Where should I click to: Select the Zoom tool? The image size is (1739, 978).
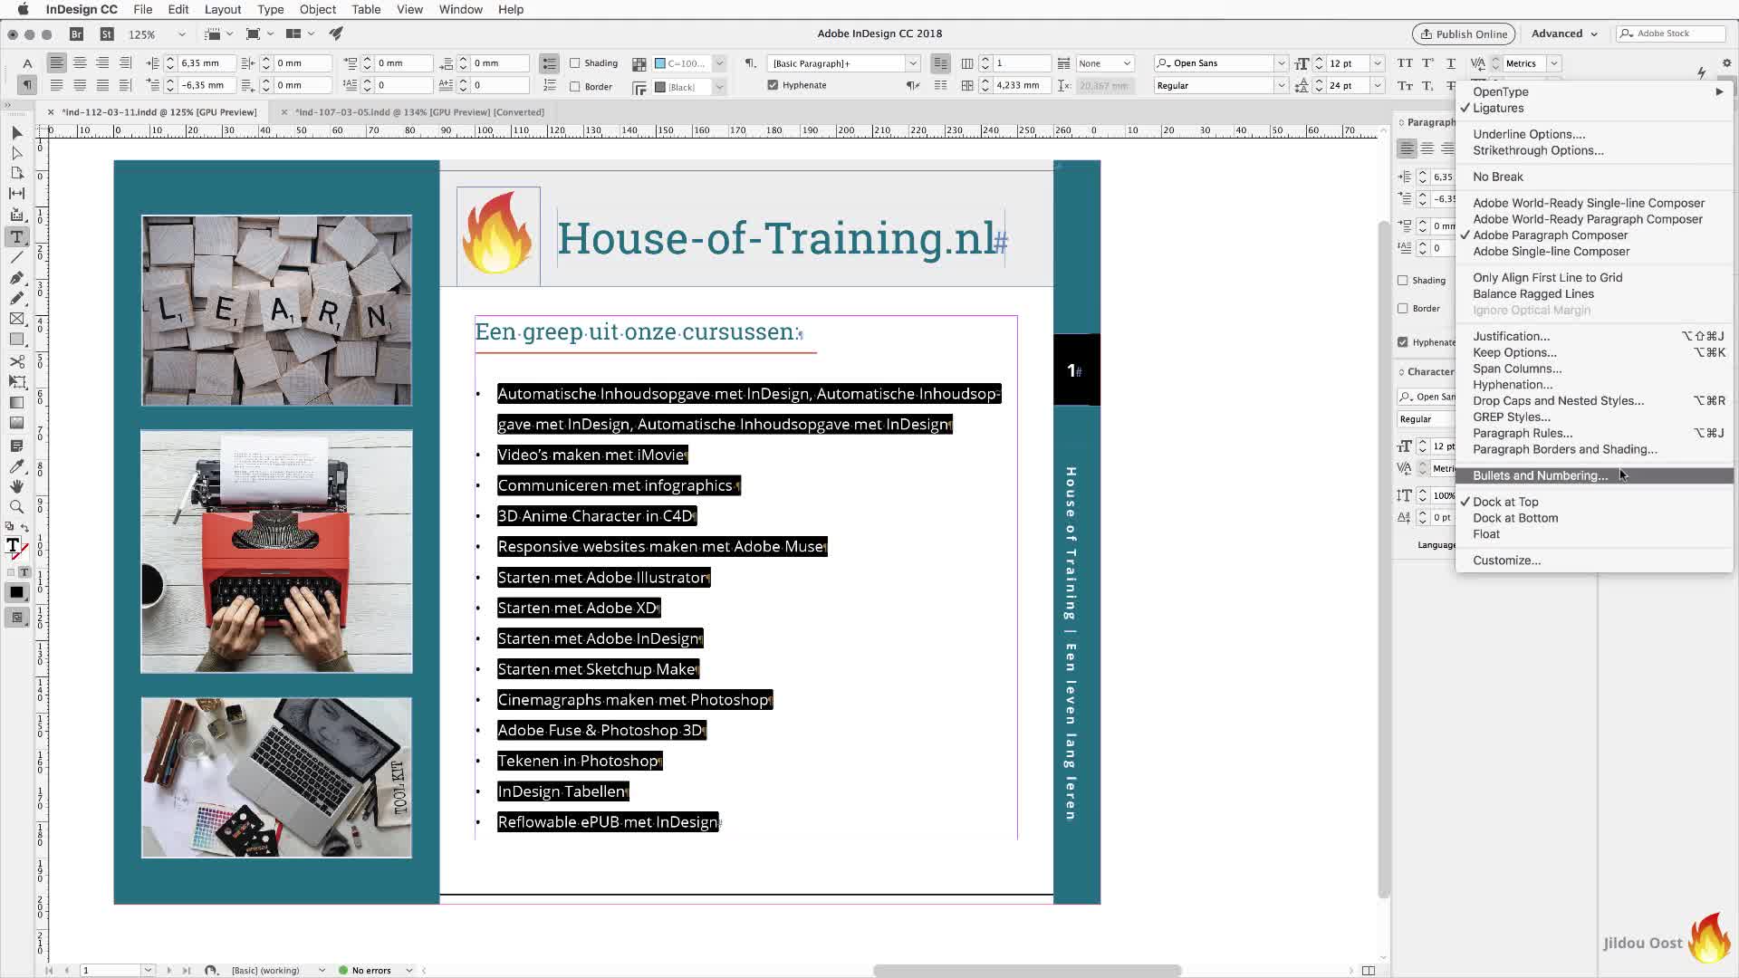coord(16,507)
